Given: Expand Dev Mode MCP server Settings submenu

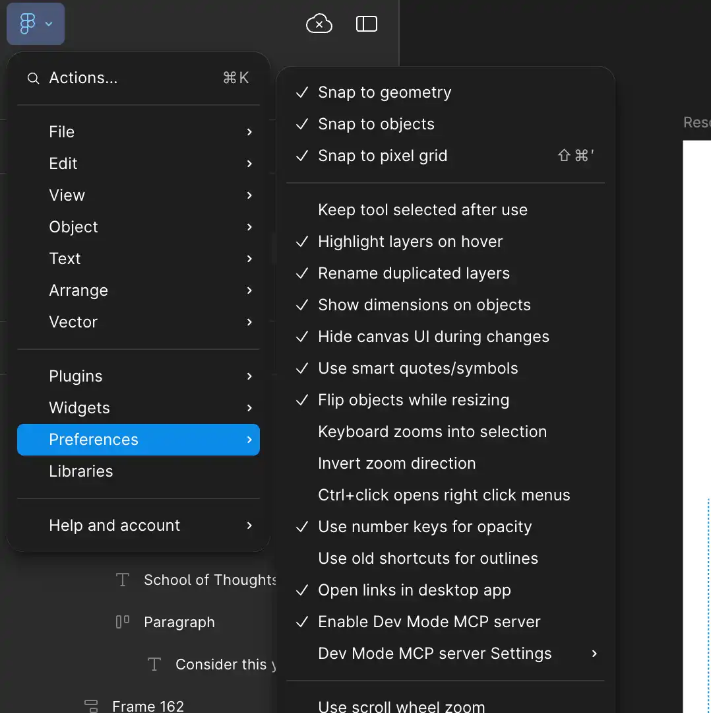Looking at the screenshot, I should click(445, 654).
